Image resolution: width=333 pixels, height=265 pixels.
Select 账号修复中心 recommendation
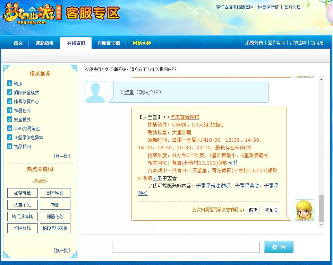[27, 101]
